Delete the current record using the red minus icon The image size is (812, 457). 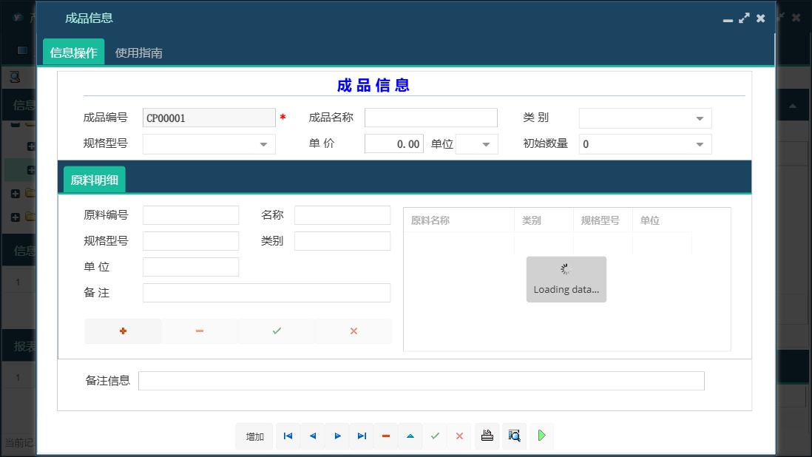(386, 436)
